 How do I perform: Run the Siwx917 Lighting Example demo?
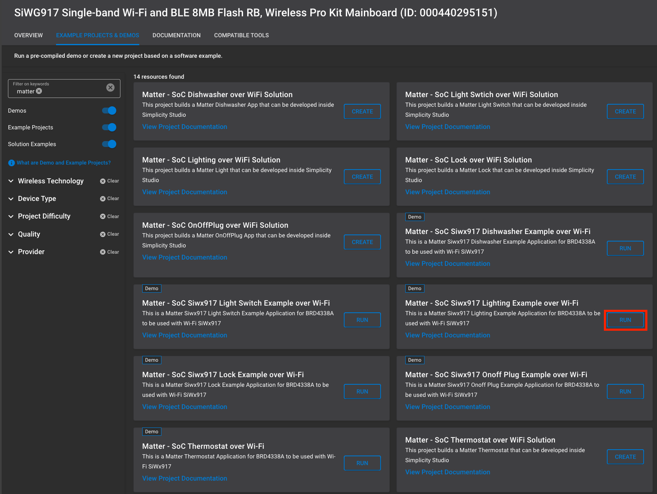[625, 320]
